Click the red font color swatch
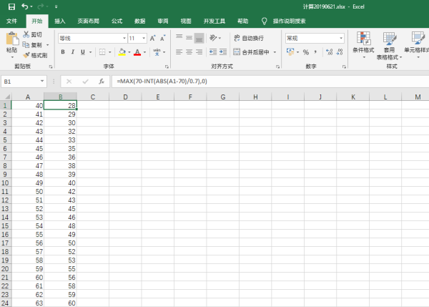 point(136,52)
